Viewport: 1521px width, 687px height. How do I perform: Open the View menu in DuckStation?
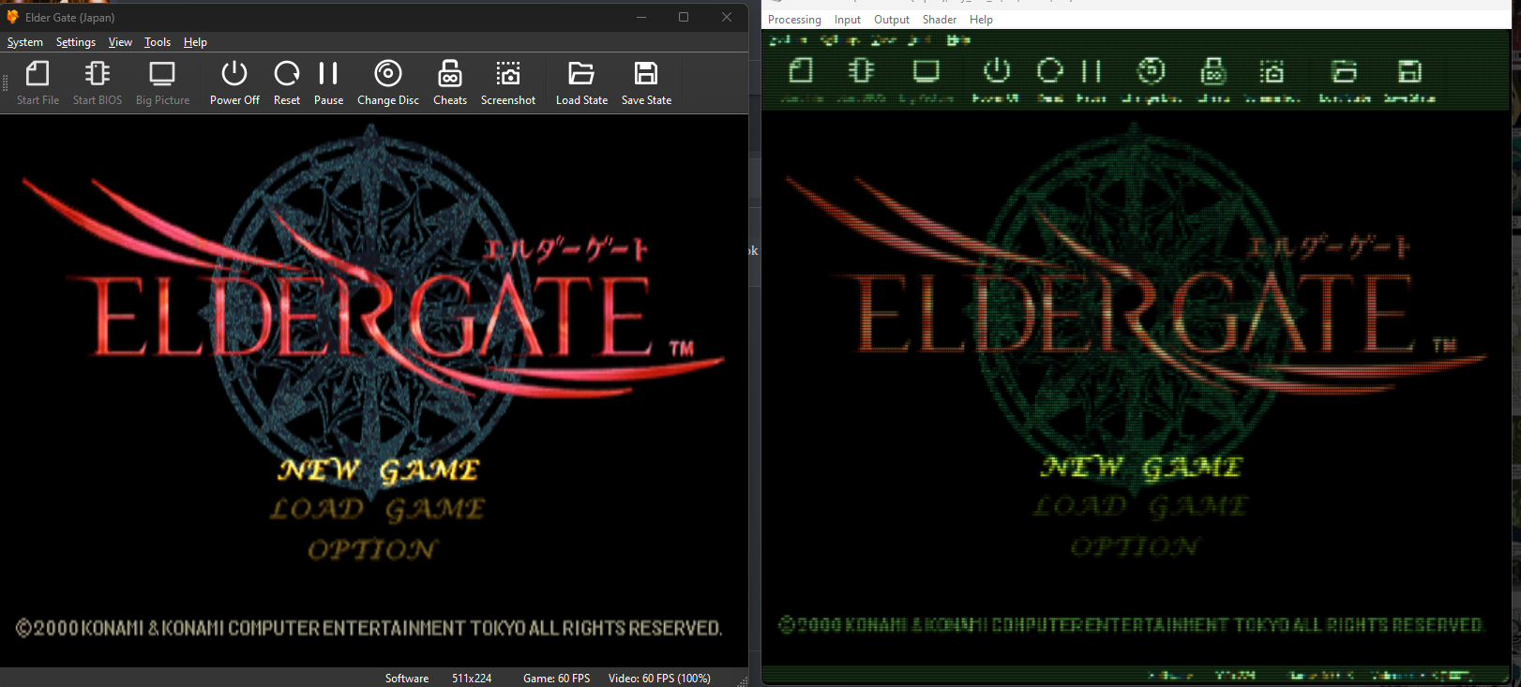pos(120,42)
